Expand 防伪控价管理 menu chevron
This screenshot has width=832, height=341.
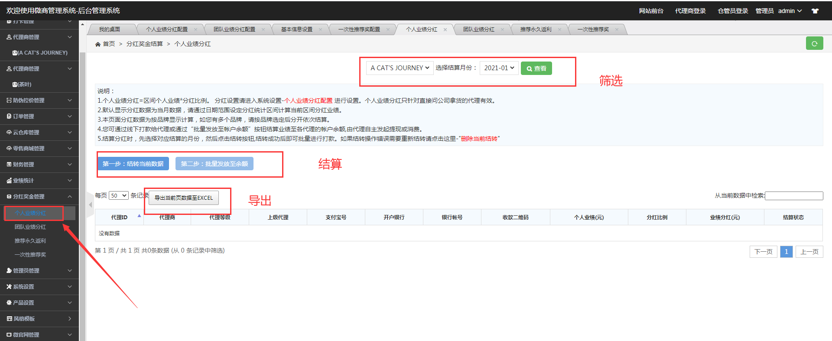[70, 101]
